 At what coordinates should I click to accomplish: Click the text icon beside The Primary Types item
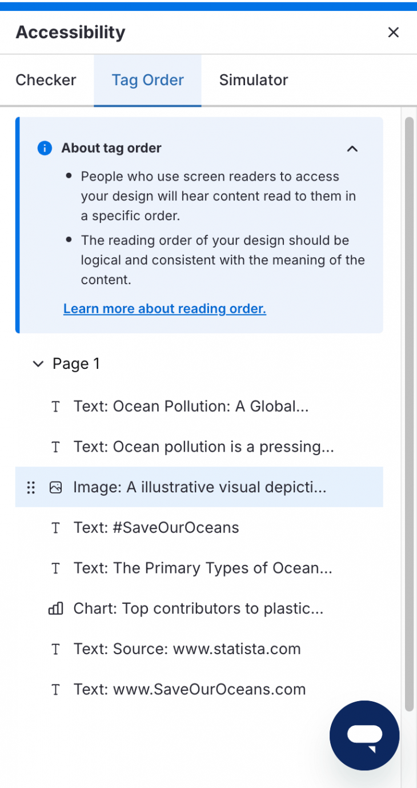[x=55, y=568]
